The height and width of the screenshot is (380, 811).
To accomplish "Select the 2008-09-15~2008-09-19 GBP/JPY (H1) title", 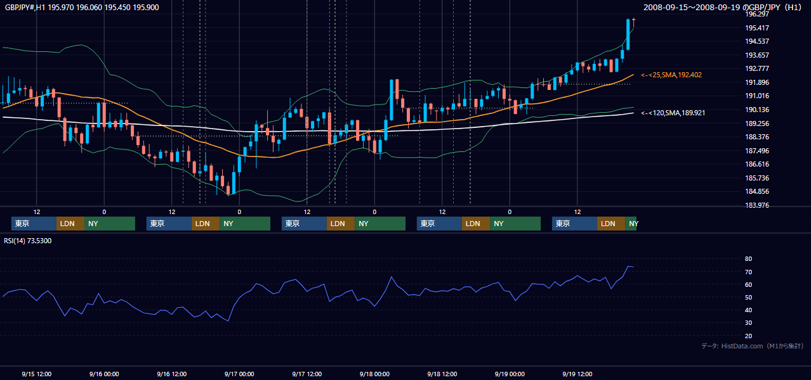I will tap(723, 8).
